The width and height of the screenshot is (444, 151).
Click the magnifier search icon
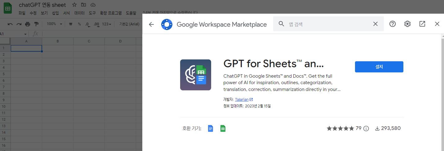tap(282, 24)
